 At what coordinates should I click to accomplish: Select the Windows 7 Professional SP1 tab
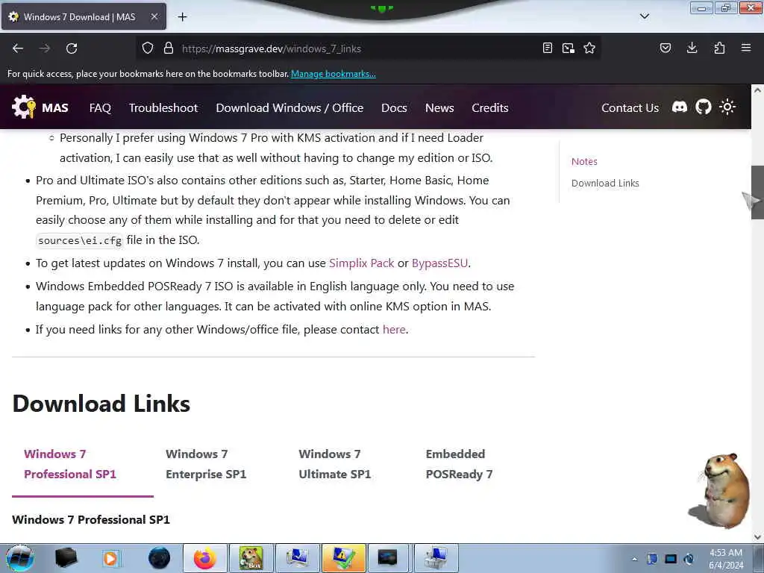click(x=83, y=464)
